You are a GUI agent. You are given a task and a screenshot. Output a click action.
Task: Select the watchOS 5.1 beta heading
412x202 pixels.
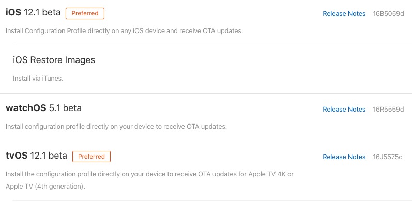coord(43,108)
